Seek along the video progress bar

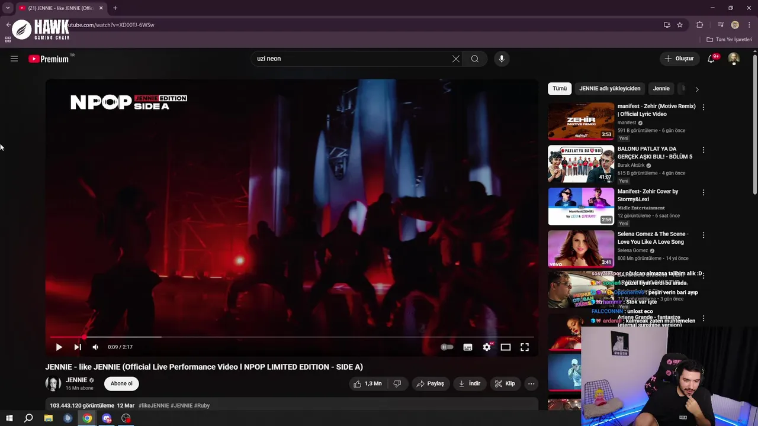(x=292, y=337)
